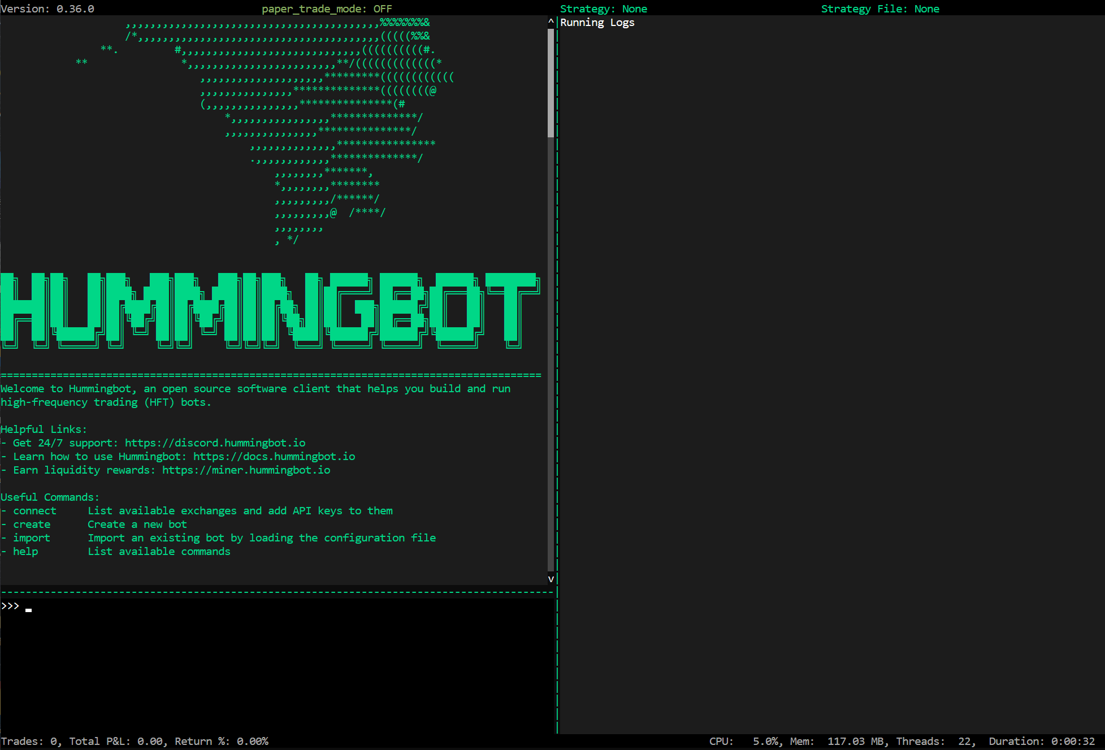Image resolution: width=1105 pixels, height=750 pixels.
Task: Click Strategy: None to set a strategy
Action: click(604, 8)
